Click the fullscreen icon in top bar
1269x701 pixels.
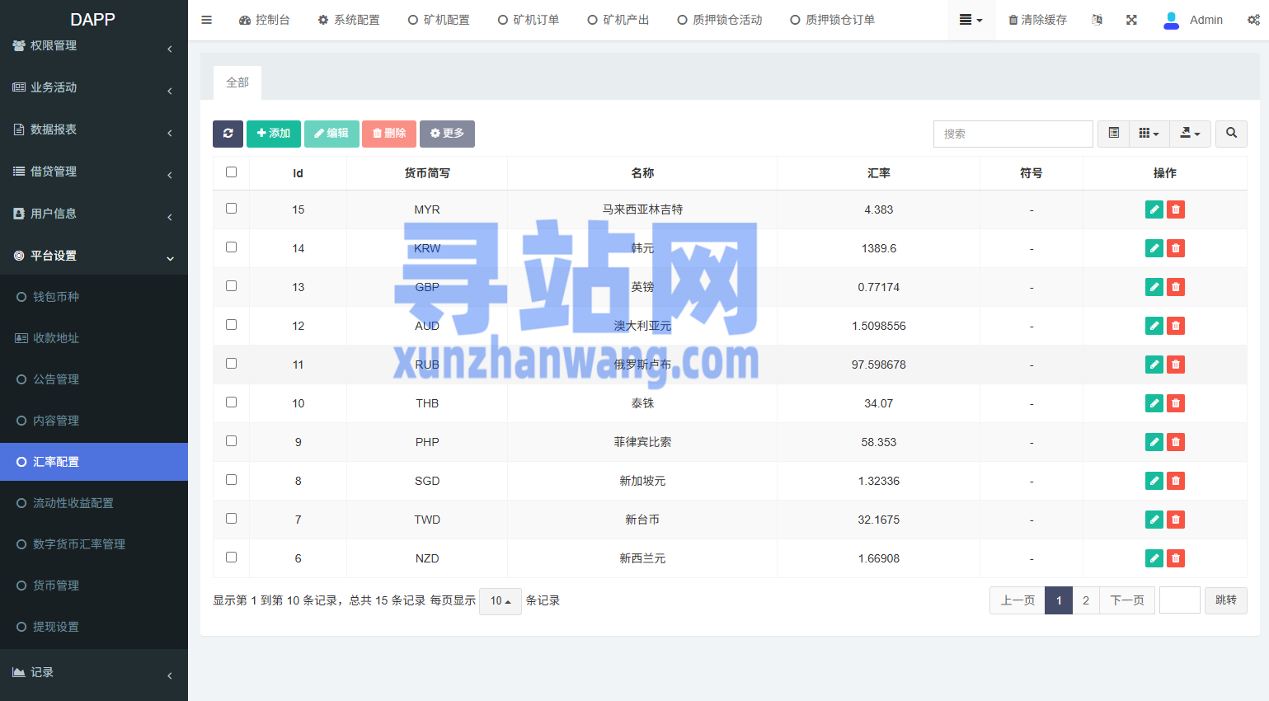point(1131,20)
